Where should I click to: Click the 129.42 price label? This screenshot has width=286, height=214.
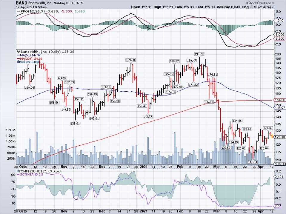pyautogui.click(x=268, y=128)
